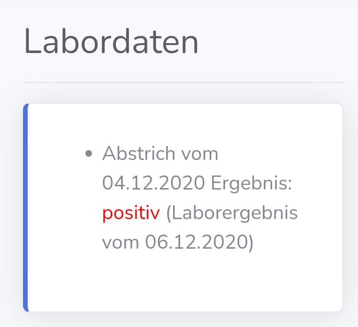
Task: Click the word "Abstrich"
Action: pyautogui.click(x=139, y=153)
